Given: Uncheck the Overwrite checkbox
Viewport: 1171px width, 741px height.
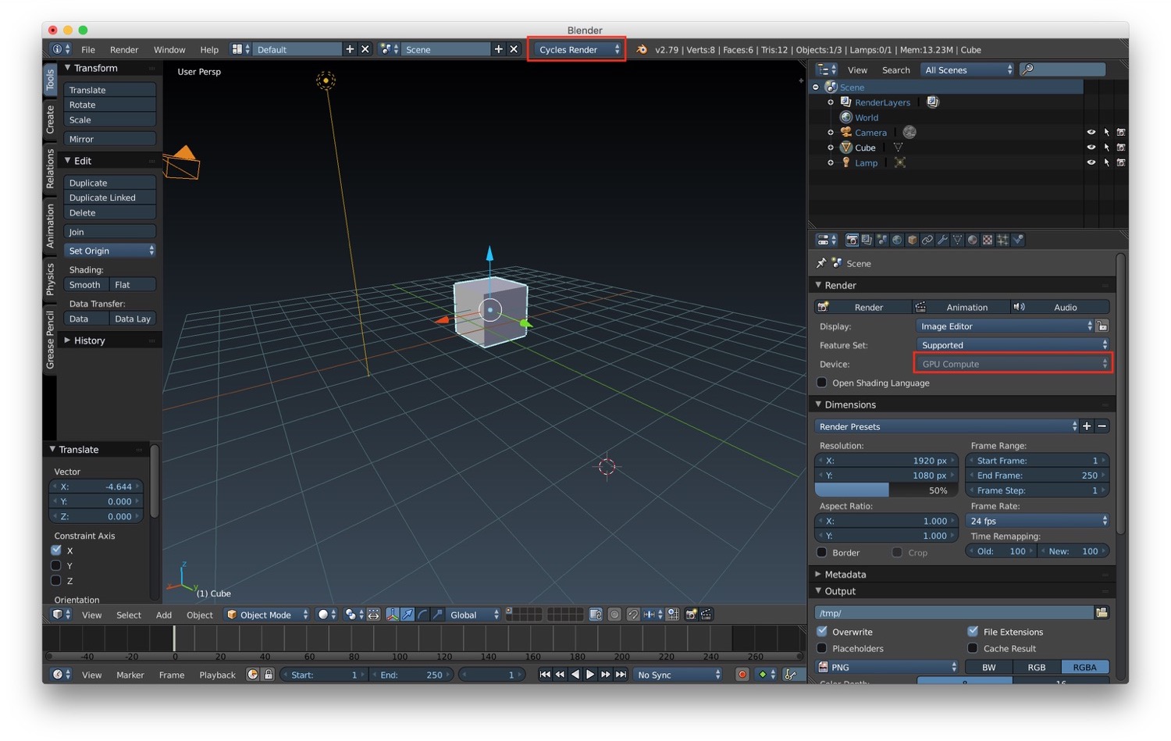Looking at the screenshot, I should click(821, 631).
